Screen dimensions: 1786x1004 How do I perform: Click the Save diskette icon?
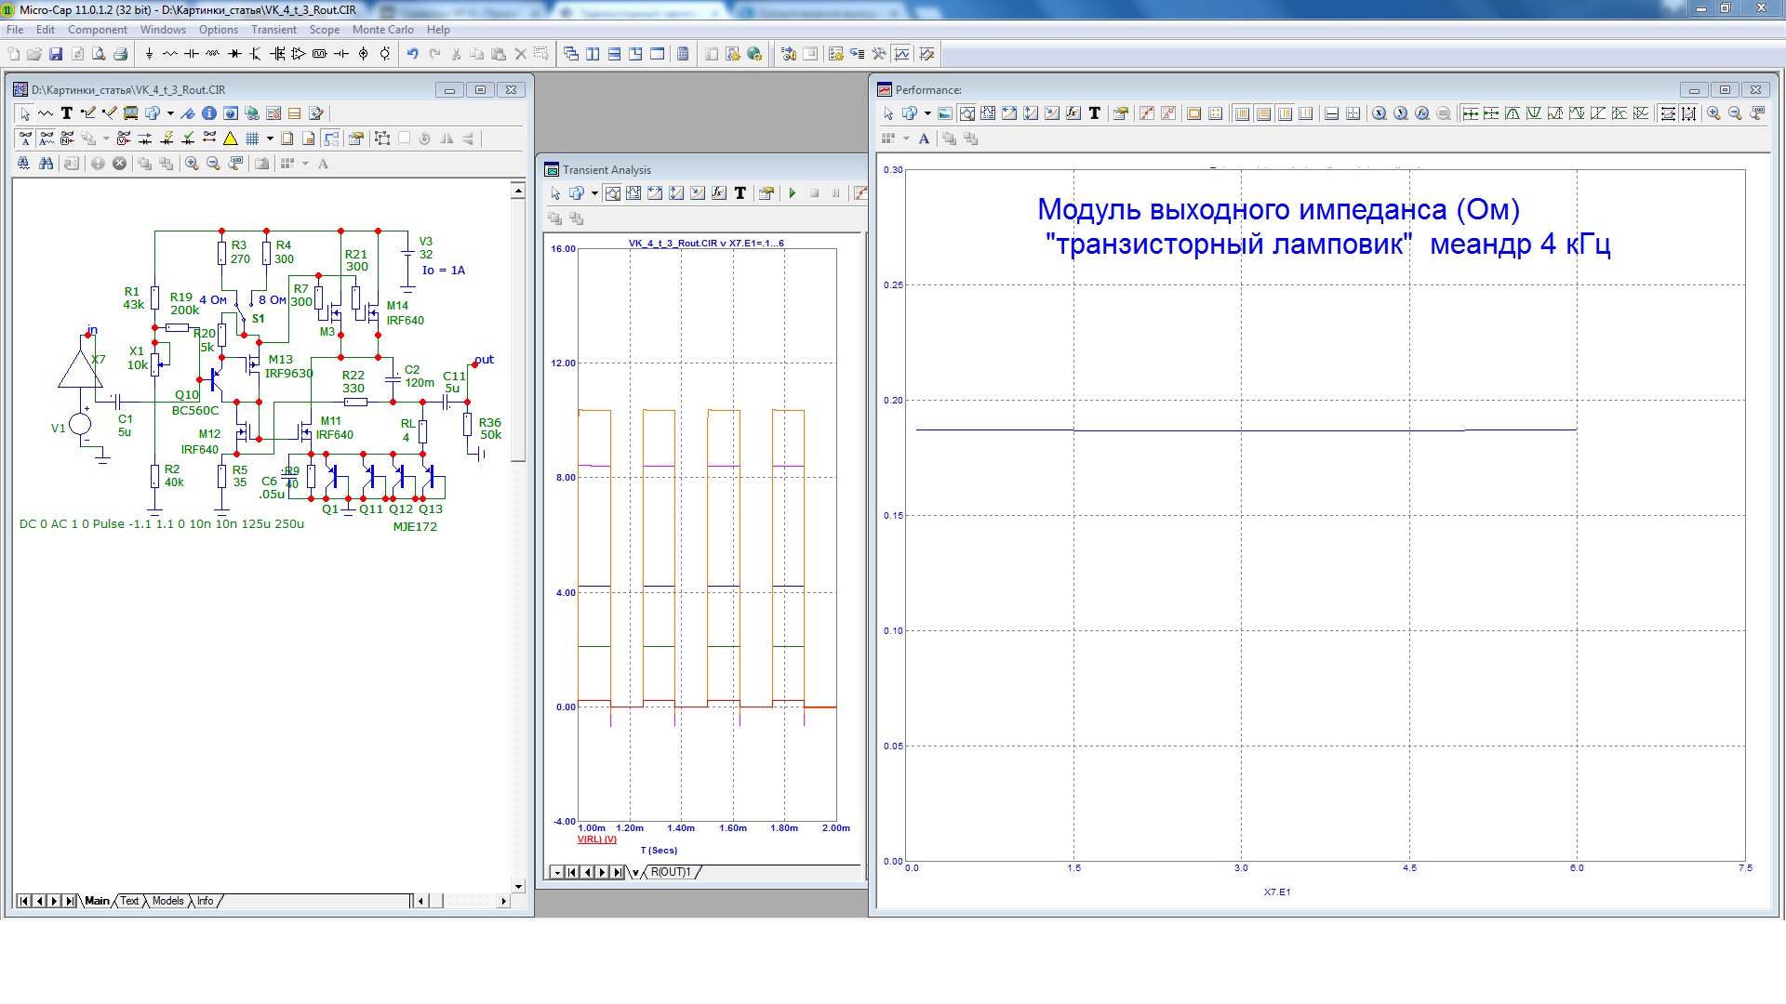56,54
